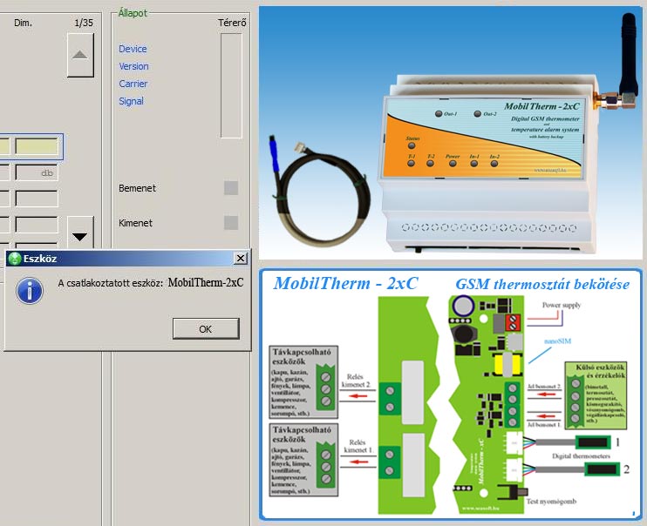Click the GSM thermosztát bekötése wiring diagram
Viewport: 647px width, 526px height.
[450, 394]
